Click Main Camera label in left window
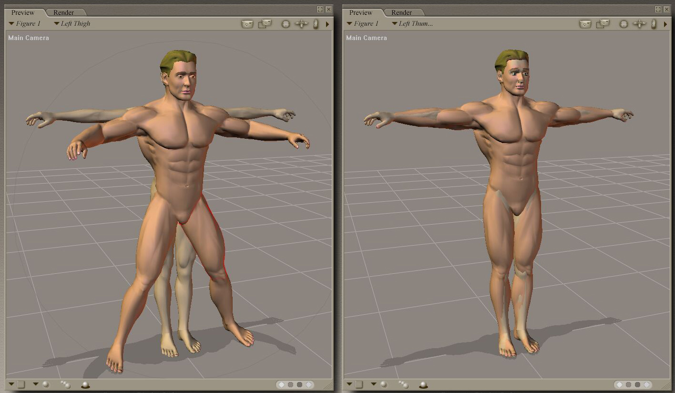This screenshot has height=393, width=675. (x=29, y=38)
